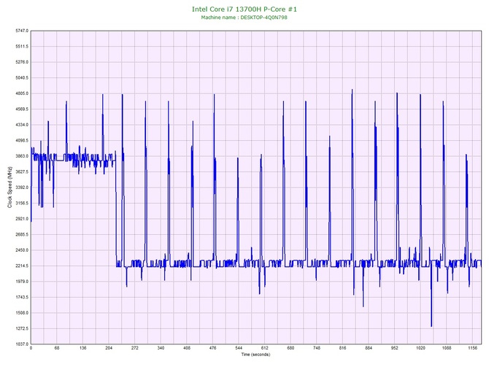The height and width of the screenshot is (367, 489).
Task: Click the 3392.0 y-axis value
Action: 22,188
